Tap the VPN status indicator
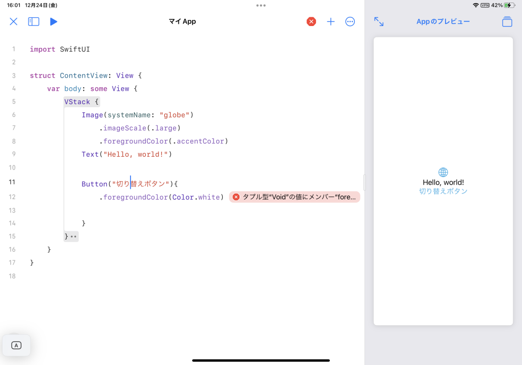The width and height of the screenshot is (522, 365). tap(485, 5)
